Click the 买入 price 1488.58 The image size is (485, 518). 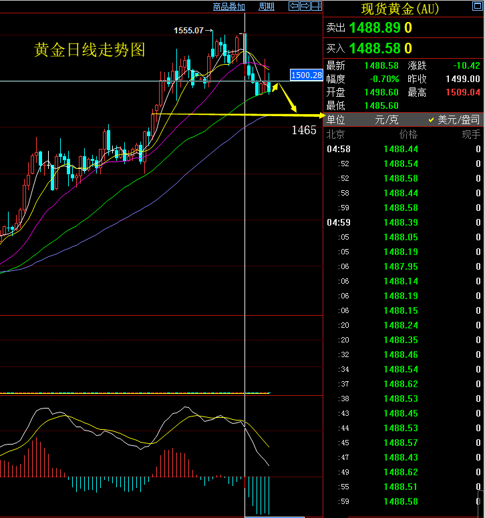click(375, 49)
